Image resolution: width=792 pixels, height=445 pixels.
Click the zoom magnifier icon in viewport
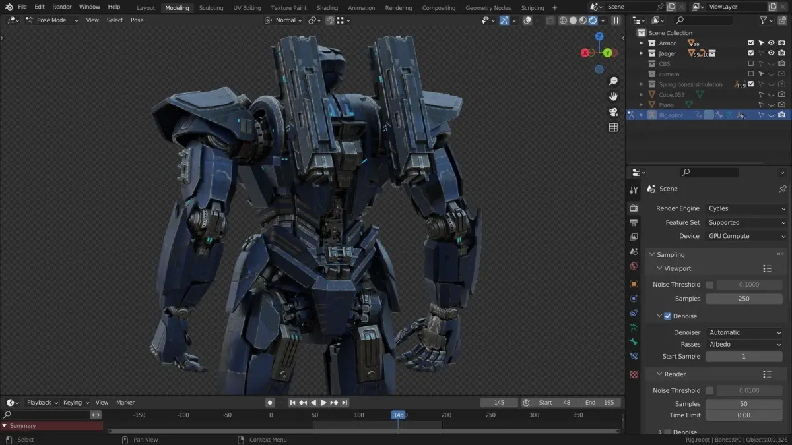pos(613,81)
